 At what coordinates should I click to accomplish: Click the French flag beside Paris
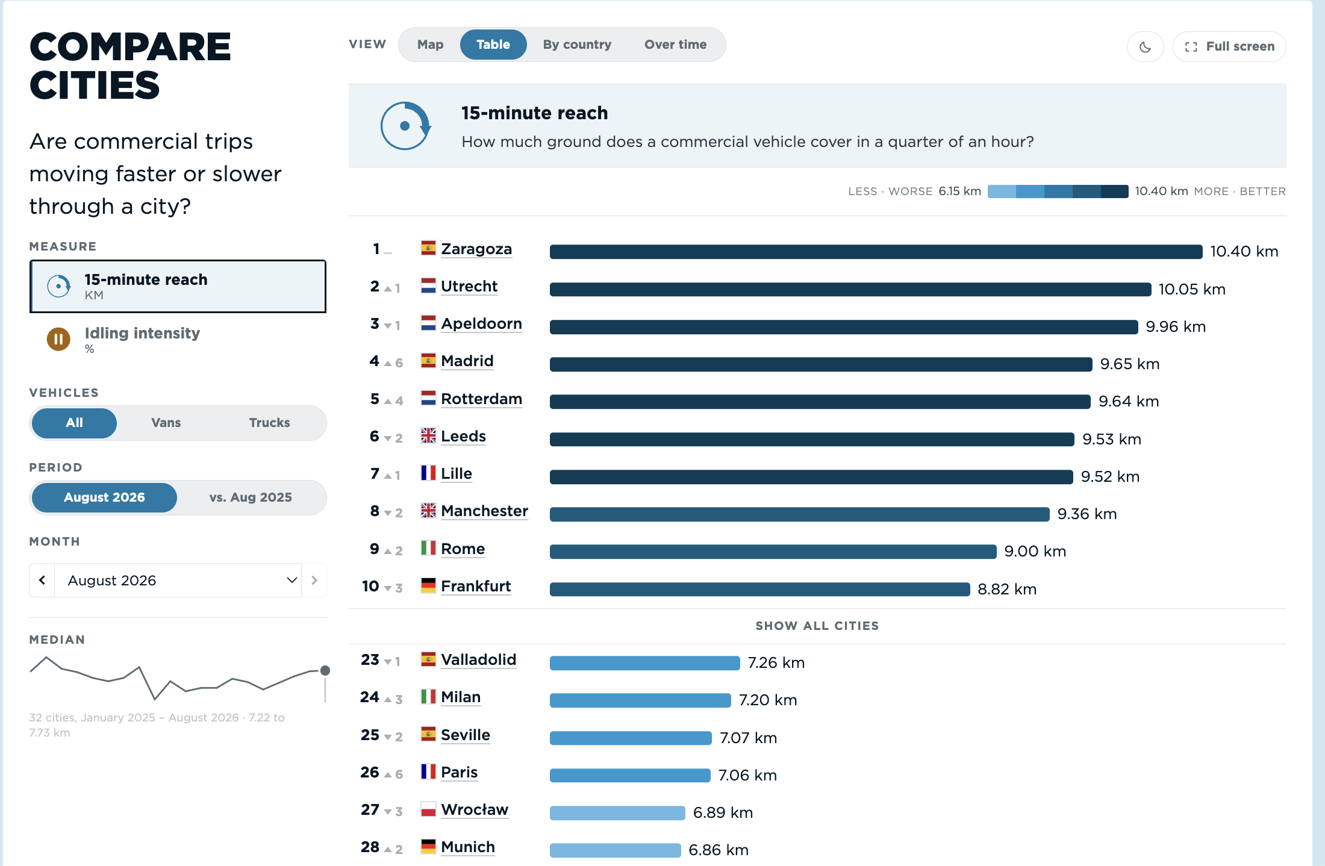[428, 771]
